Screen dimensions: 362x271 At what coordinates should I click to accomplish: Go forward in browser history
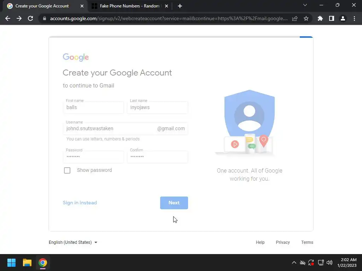[x=19, y=18]
